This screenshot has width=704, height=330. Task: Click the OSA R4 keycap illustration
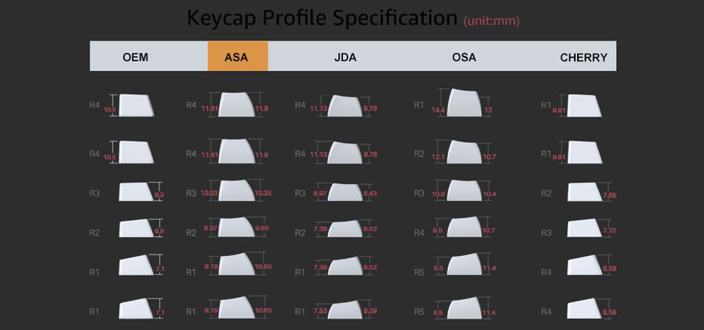coord(466,228)
